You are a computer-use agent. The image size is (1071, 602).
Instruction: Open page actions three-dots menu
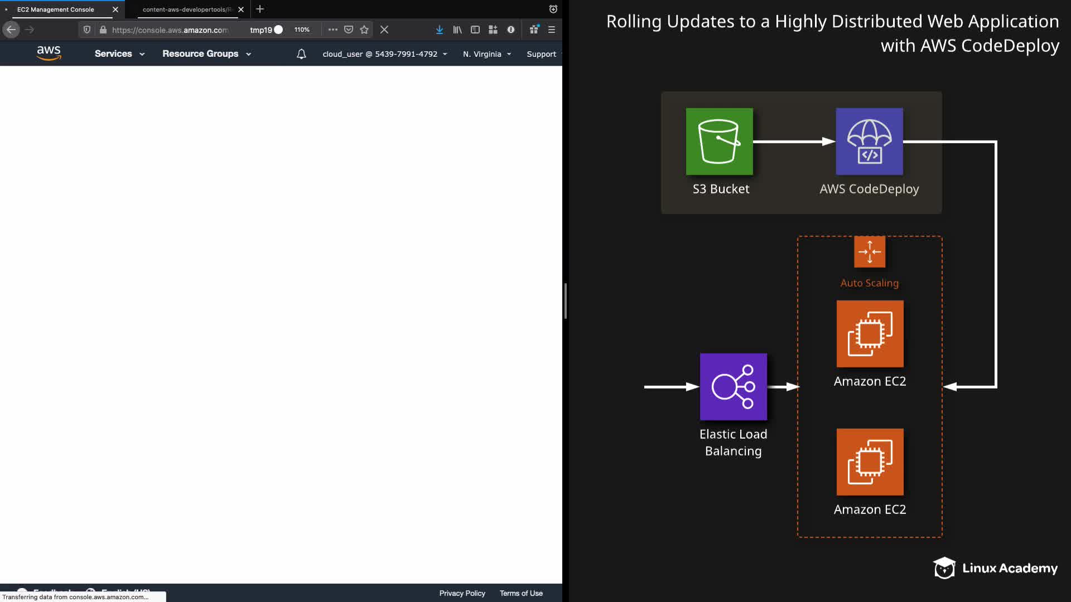click(333, 30)
